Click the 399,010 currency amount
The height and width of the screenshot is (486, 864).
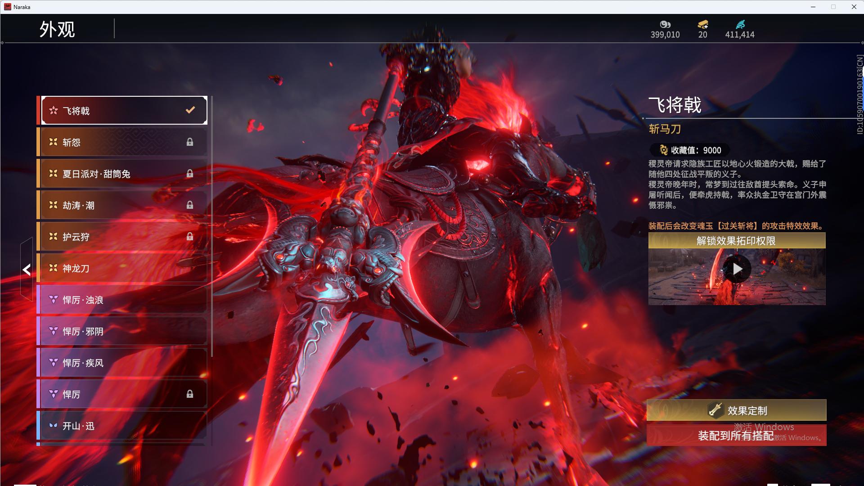tap(665, 35)
